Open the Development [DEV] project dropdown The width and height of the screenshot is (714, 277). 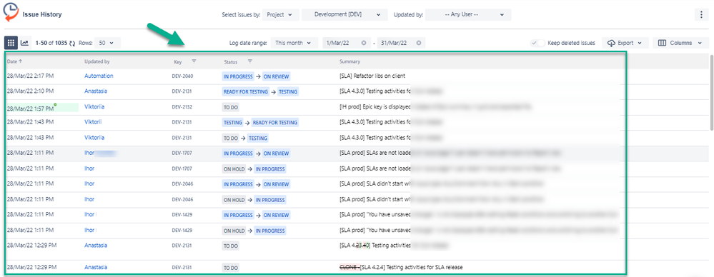click(x=344, y=14)
